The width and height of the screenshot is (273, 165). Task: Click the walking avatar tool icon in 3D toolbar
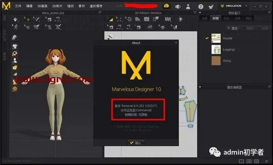(15, 27)
